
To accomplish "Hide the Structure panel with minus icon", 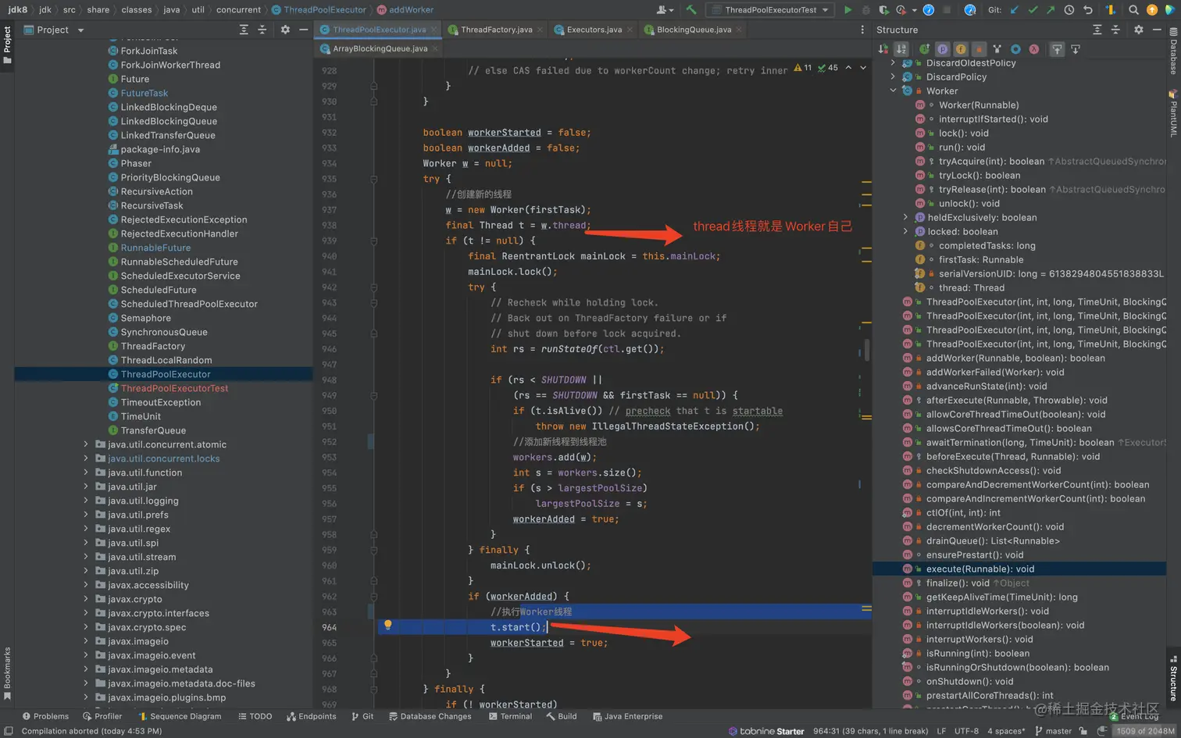I will click(x=1157, y=30).
